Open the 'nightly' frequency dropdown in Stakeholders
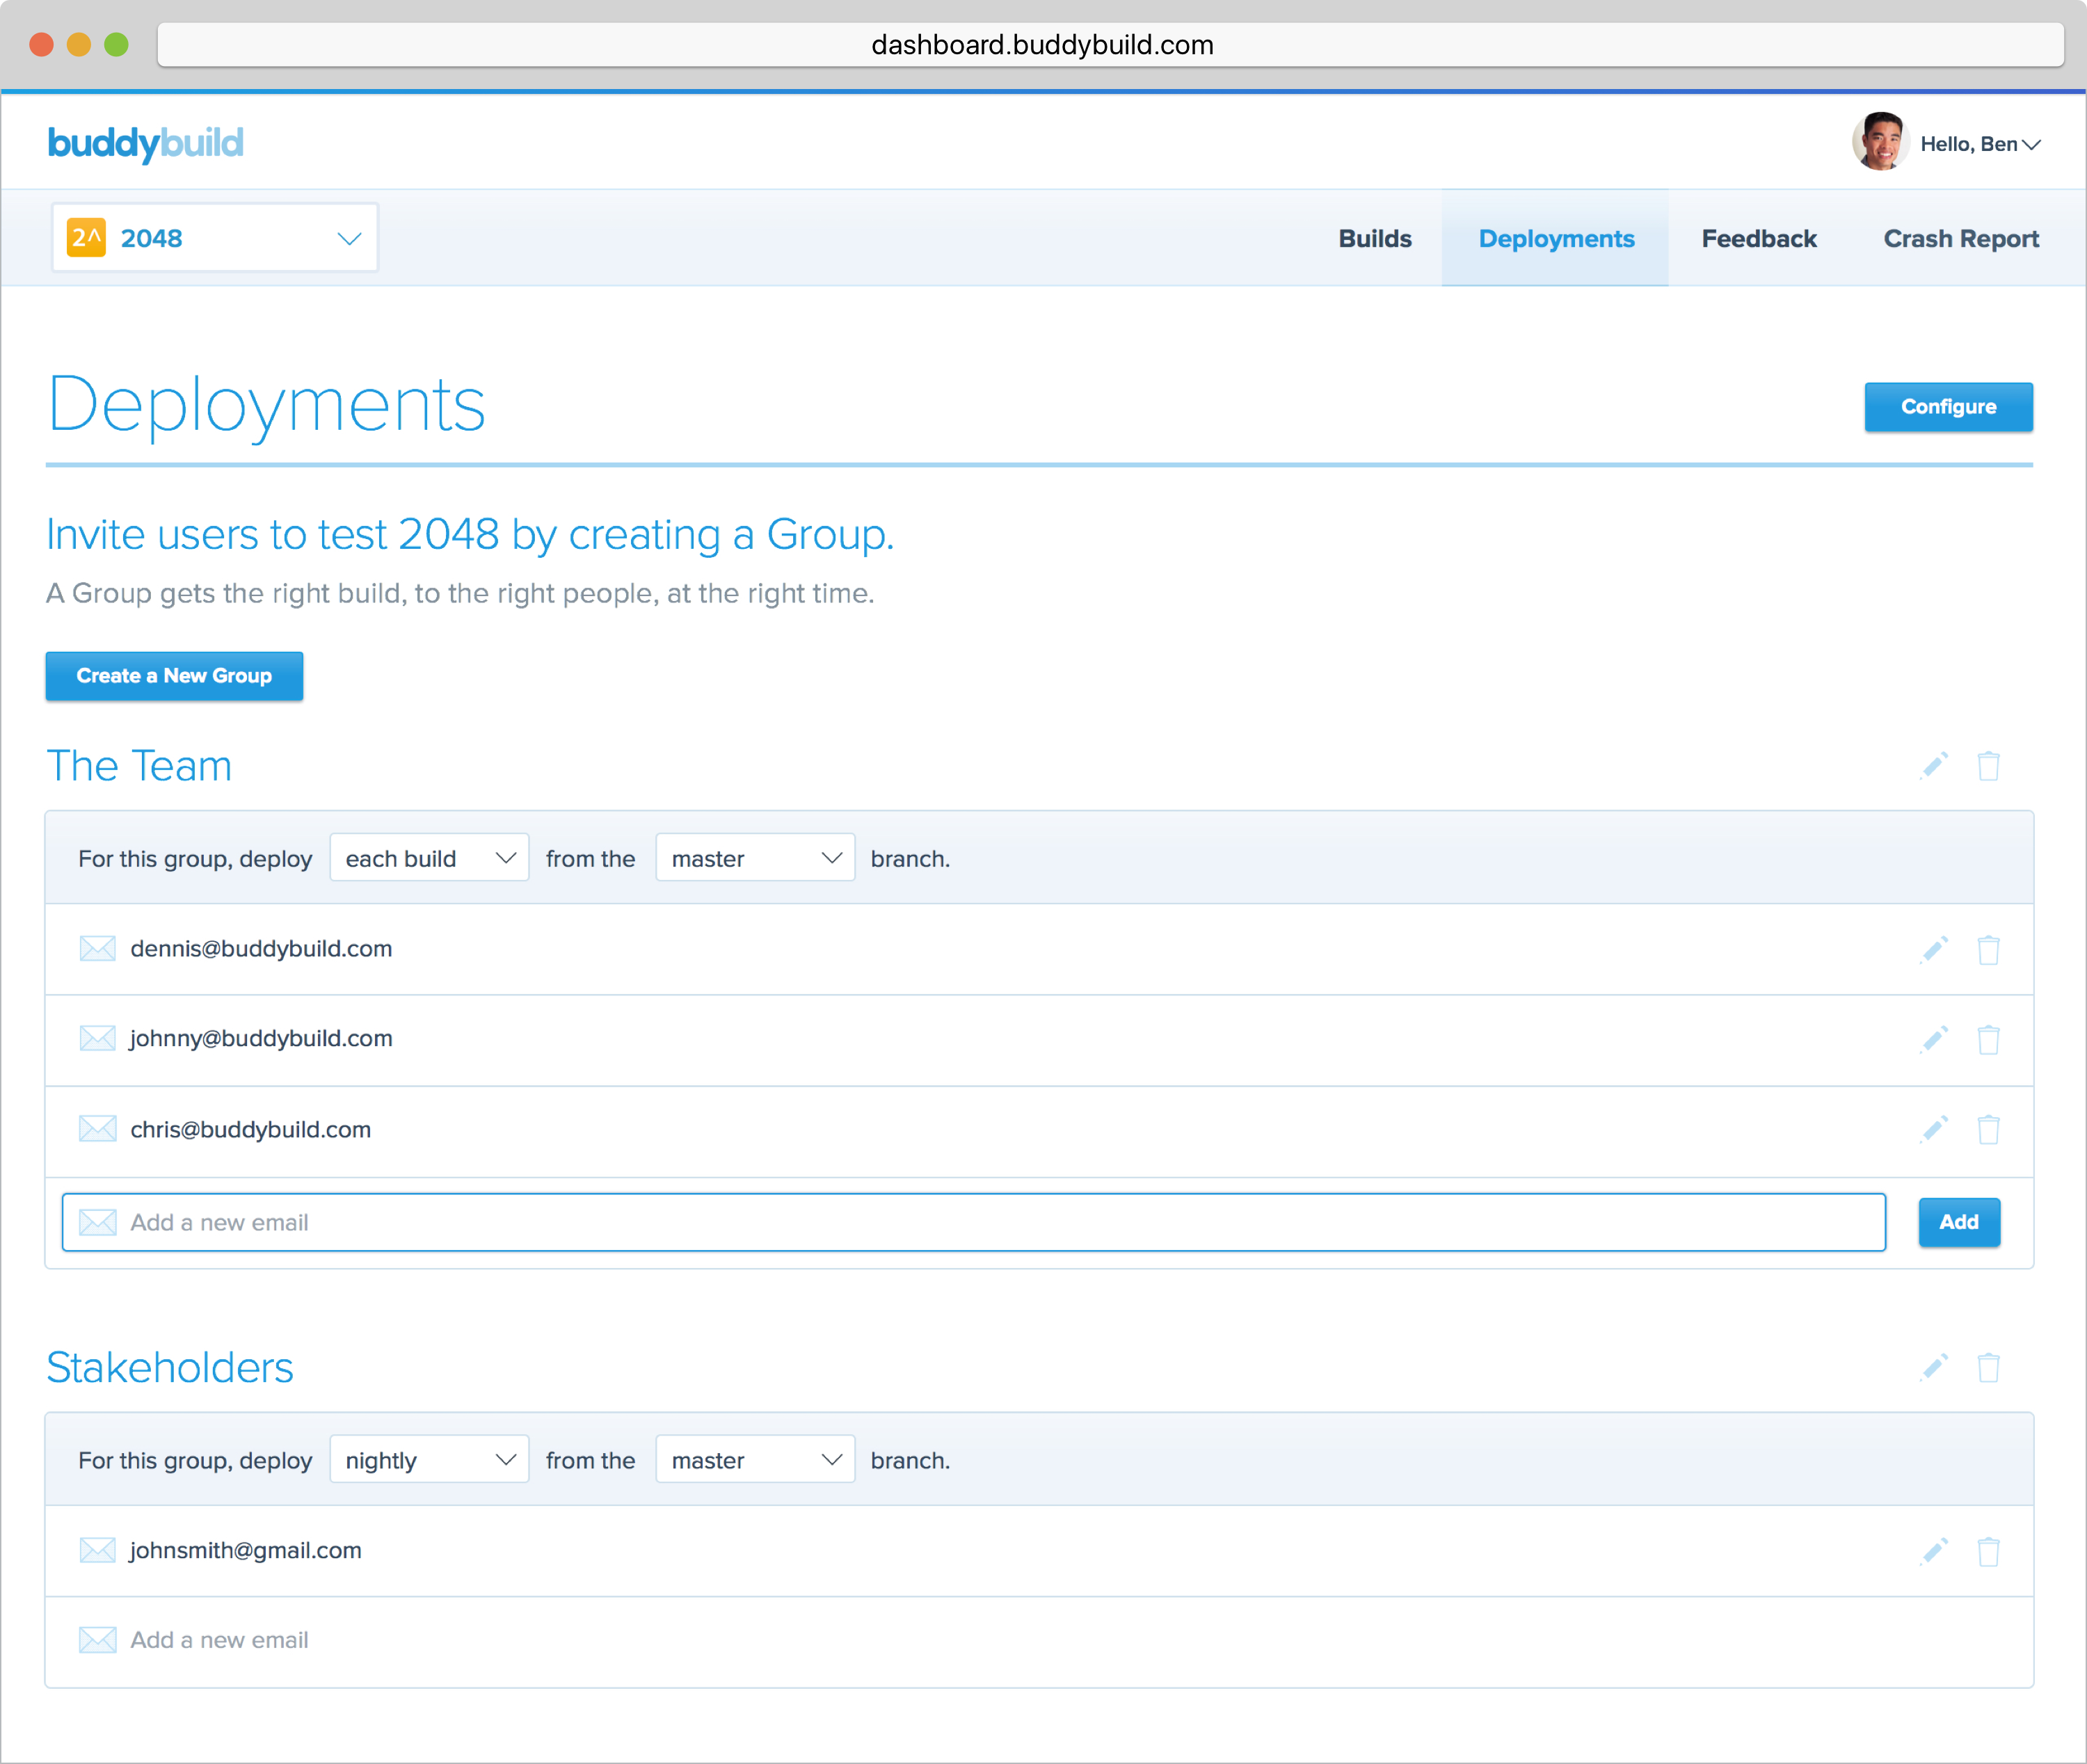The height and width of the screenshot is (1764, 2087). [x=429, y=1460]
